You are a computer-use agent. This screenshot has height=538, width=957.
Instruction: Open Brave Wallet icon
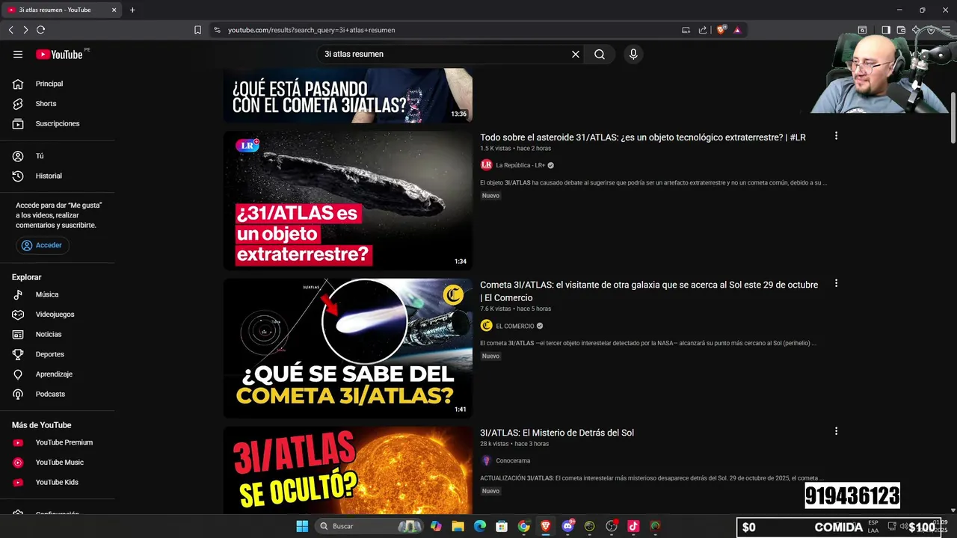click(901, 30)
